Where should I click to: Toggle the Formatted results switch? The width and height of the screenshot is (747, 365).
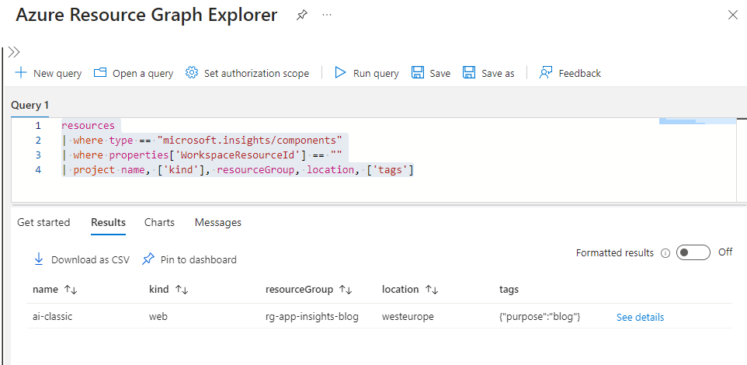[x=693, y=252]
